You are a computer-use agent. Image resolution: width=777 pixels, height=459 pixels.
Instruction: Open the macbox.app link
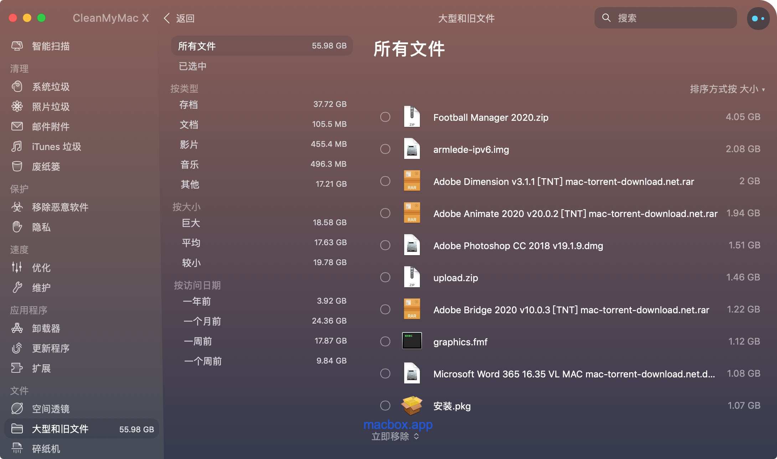pyautogui.click(x=398, y=424)
